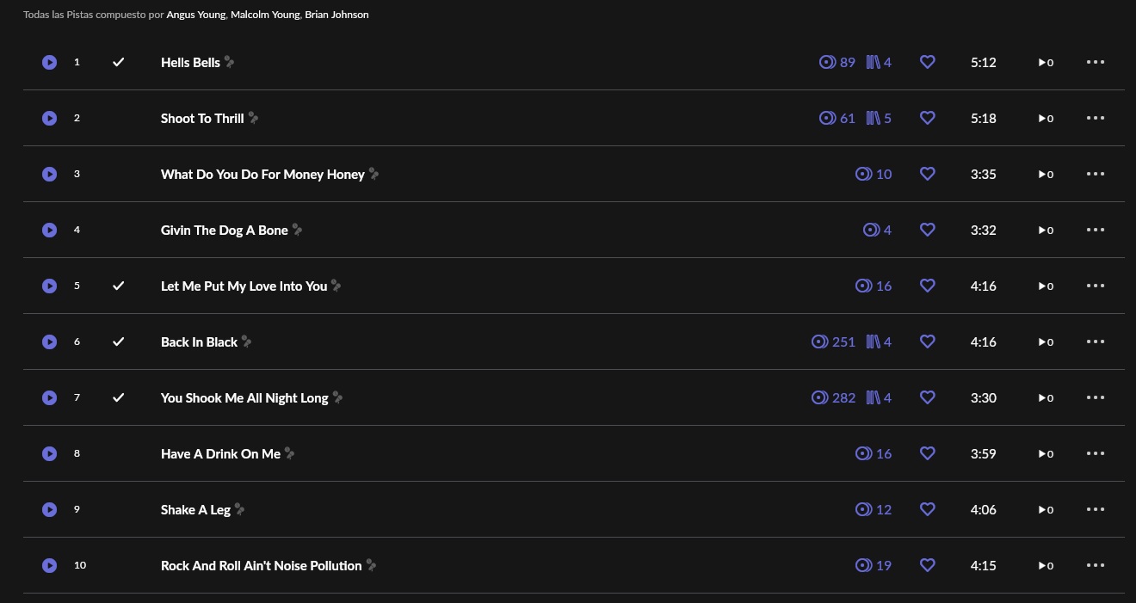The height and width of the screenshot is (603, 1136).
Task: Play track 1 Hells Bells
Action: point(50,62)
